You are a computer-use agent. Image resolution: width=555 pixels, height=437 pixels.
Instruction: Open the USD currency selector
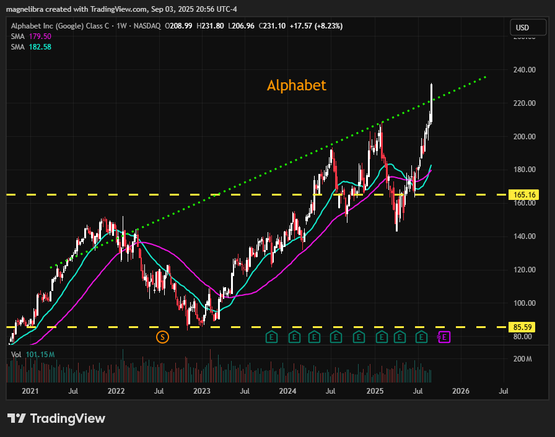pos(528,28)
